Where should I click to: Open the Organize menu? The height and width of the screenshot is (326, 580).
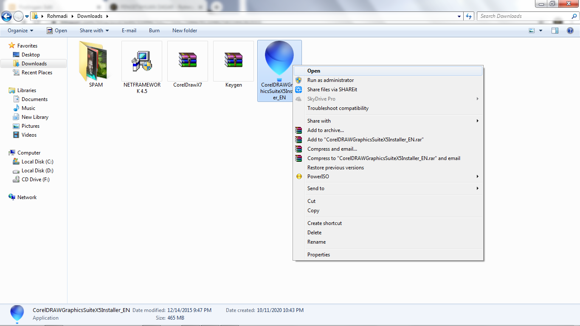(x=20, y=31)
